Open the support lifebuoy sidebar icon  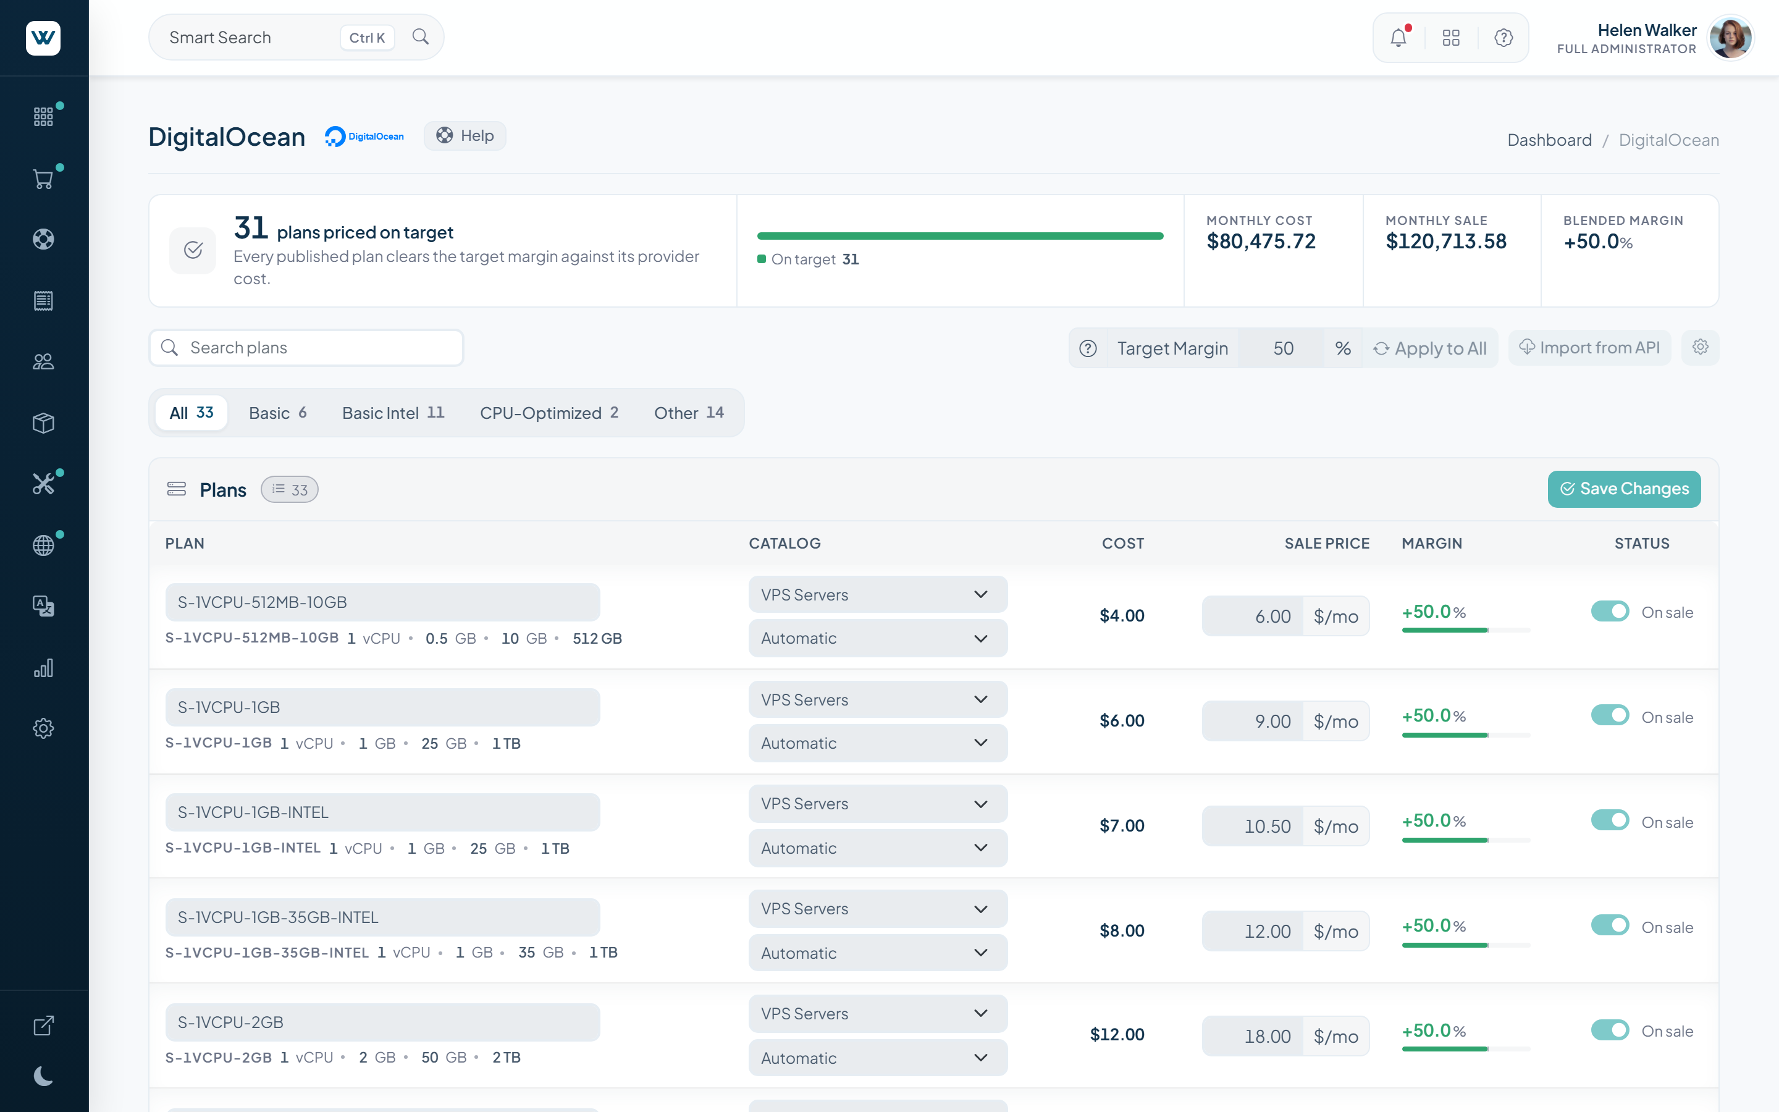[43, 239]
